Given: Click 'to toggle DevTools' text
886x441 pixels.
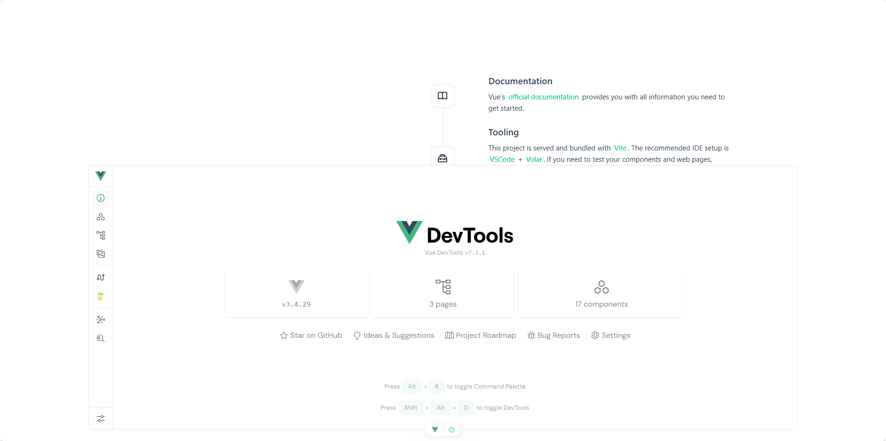Looking at the screenshot, I should pos(503,408).
